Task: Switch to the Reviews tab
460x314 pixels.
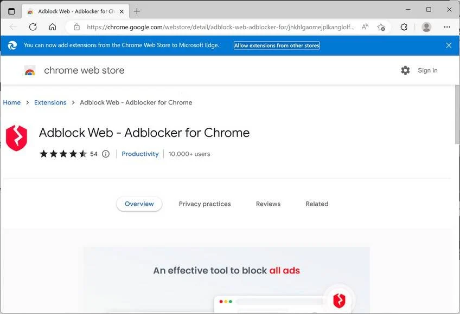Action: pos(268,204)
